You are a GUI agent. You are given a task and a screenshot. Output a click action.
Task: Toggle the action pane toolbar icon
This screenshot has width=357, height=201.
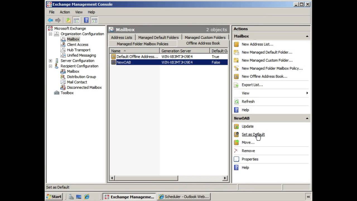point(94,20)
